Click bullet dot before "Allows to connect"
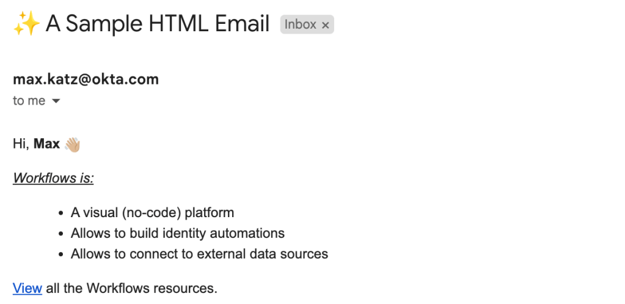 tap(60, 254)
